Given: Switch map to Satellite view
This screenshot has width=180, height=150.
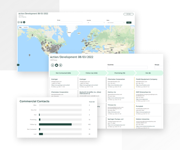Looking at the screenshot, I should pos(26,27).
